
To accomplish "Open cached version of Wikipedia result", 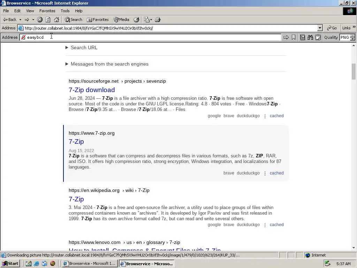I will pos(276,225).
